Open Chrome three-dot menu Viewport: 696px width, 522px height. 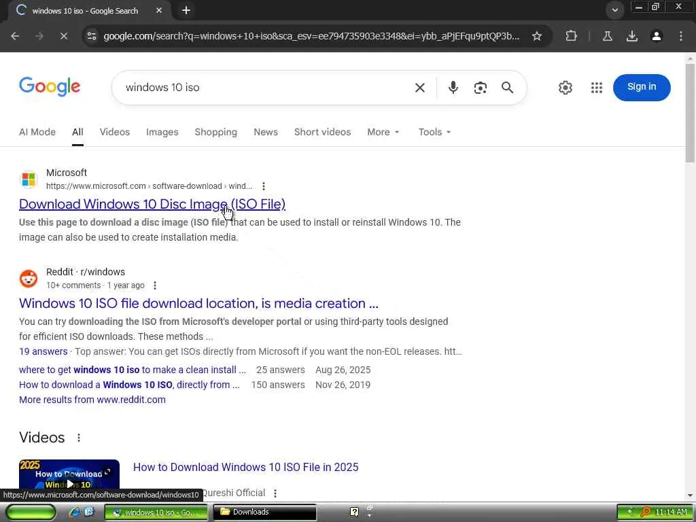pyautogui.click(x=681, y=36)
